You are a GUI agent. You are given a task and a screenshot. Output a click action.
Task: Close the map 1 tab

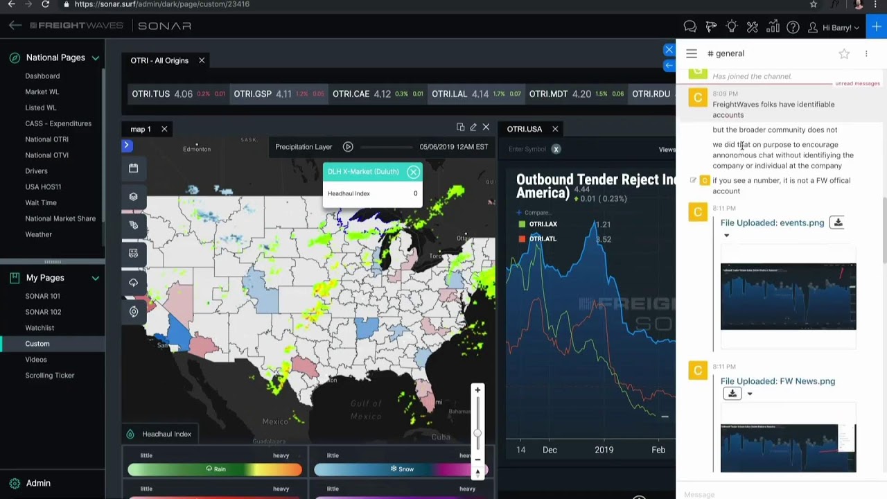[x=164, y=129]
